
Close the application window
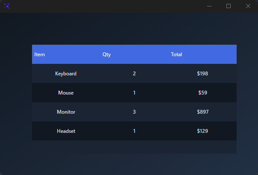tap(248, 6)
